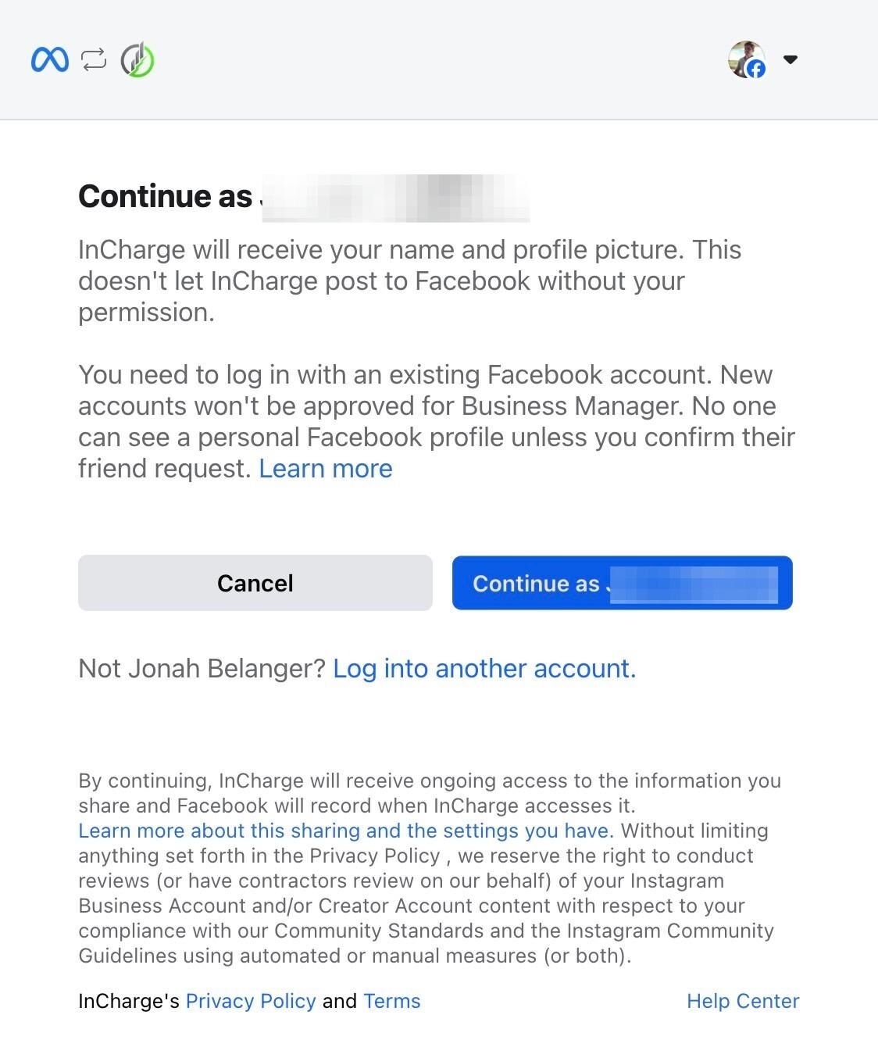Click the green InCharge app logo
Image resolution: width=878 pixels, height=1047 pixels.
[137, 60]
